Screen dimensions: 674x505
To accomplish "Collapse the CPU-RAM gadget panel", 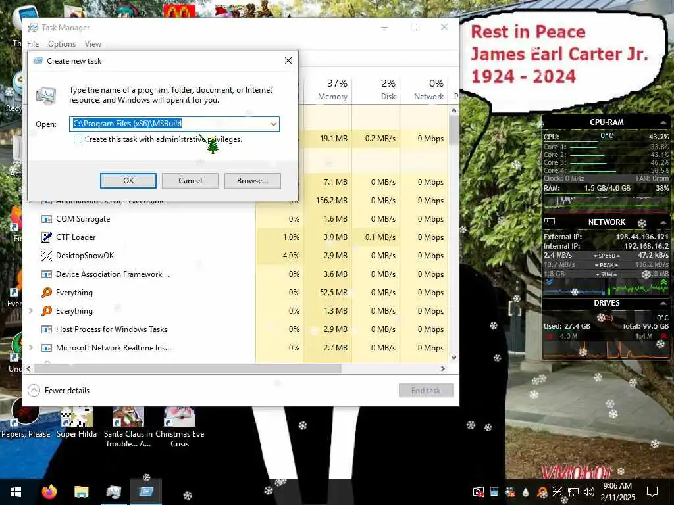I will tap(663, 122).
